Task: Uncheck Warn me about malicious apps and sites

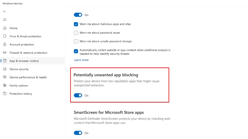Action: tap(76, 24)
